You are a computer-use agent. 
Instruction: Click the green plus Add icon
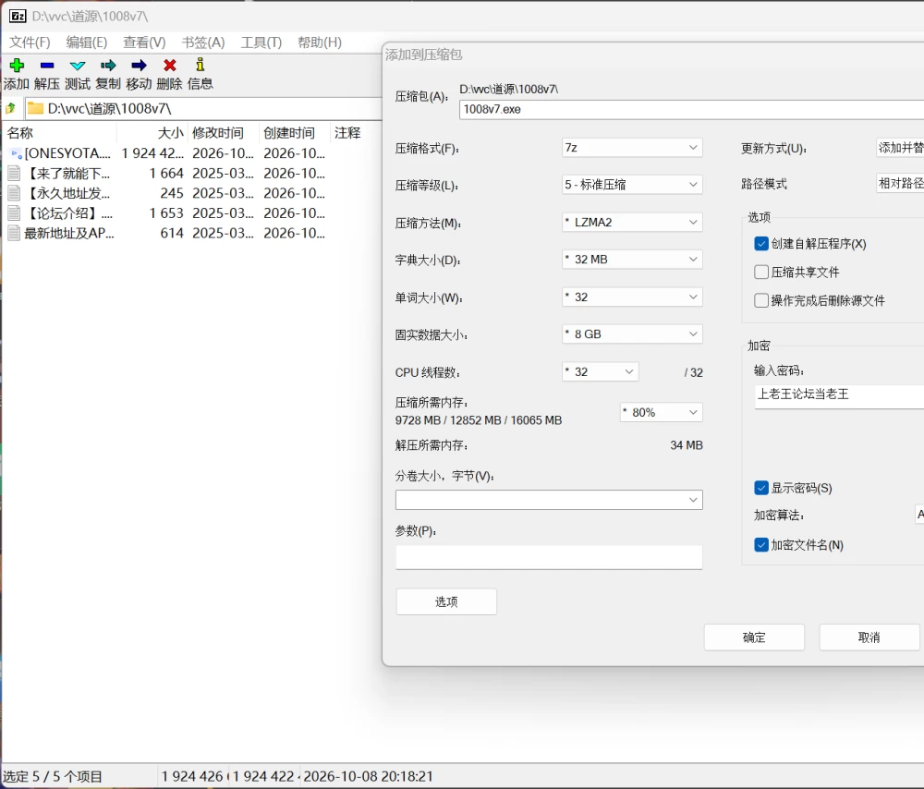17,66
